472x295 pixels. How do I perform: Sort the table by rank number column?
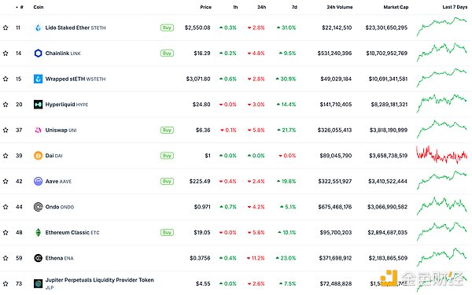[20, 7]
